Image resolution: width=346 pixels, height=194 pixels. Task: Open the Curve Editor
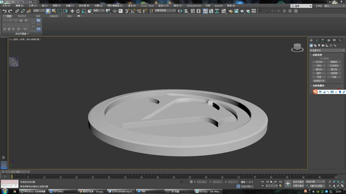tap(211, 11)
